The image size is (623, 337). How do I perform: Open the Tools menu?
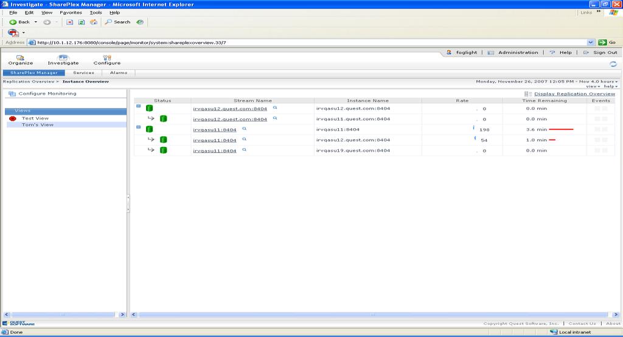coord(96,12)
